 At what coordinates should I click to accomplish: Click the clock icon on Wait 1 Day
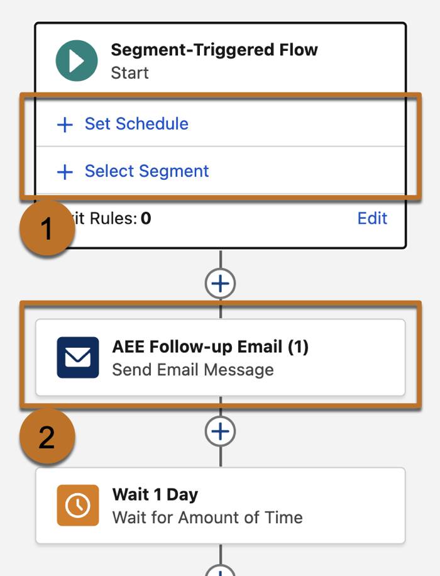(x=77, y=505)
